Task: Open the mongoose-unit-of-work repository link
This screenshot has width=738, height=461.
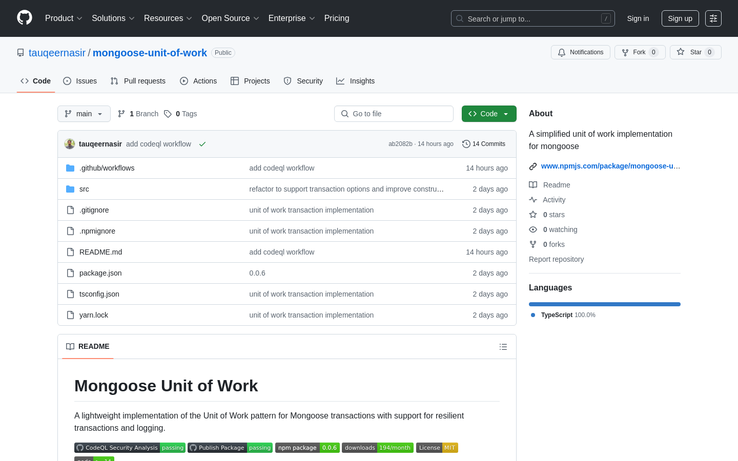Action: pos(150,53)
